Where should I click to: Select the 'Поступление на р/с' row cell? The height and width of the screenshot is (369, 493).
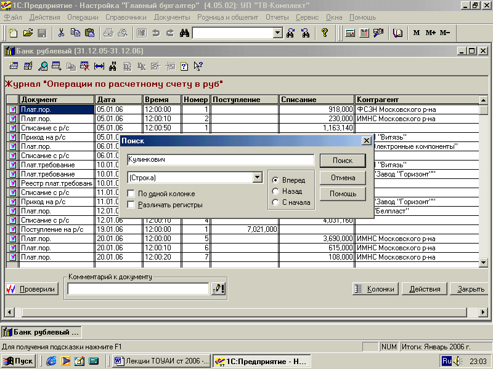(x=57, y=229)
